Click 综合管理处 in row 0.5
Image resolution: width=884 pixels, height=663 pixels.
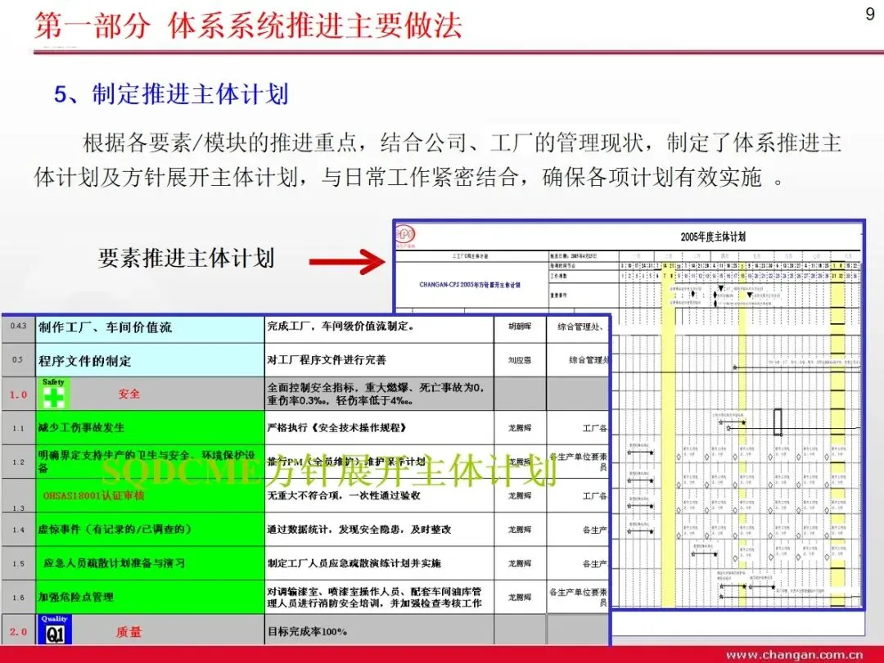pos(589,359)
